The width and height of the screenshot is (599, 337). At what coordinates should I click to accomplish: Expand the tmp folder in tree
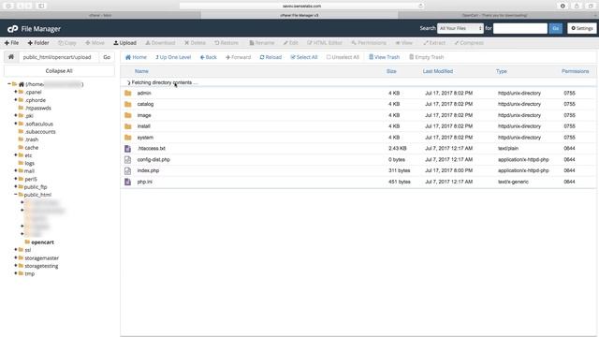(16, 273)
